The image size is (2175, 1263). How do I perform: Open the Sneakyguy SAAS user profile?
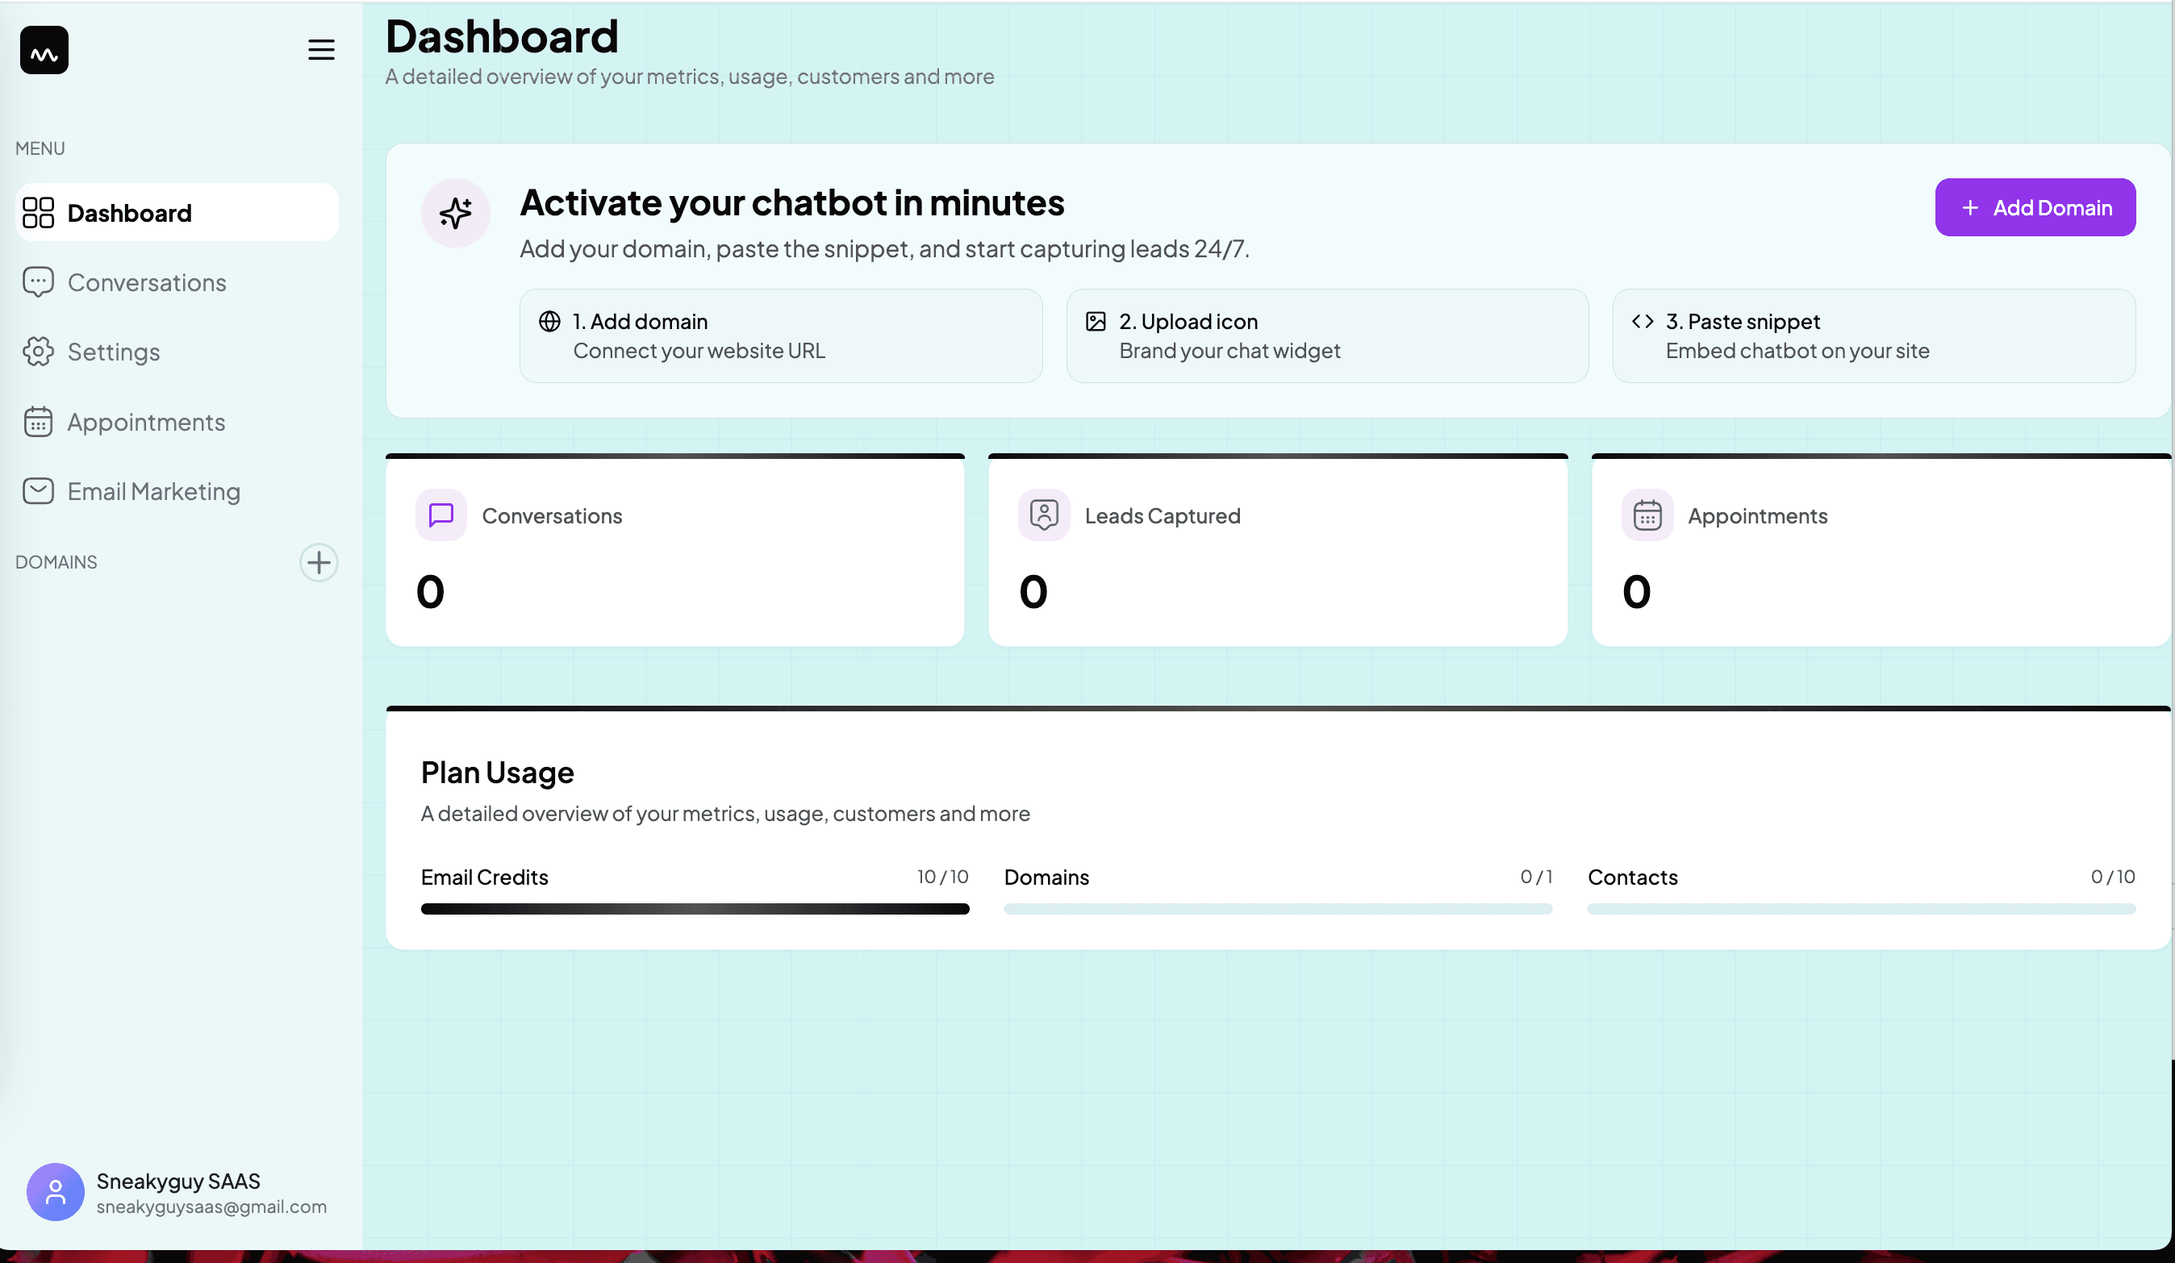(177, 1192)
